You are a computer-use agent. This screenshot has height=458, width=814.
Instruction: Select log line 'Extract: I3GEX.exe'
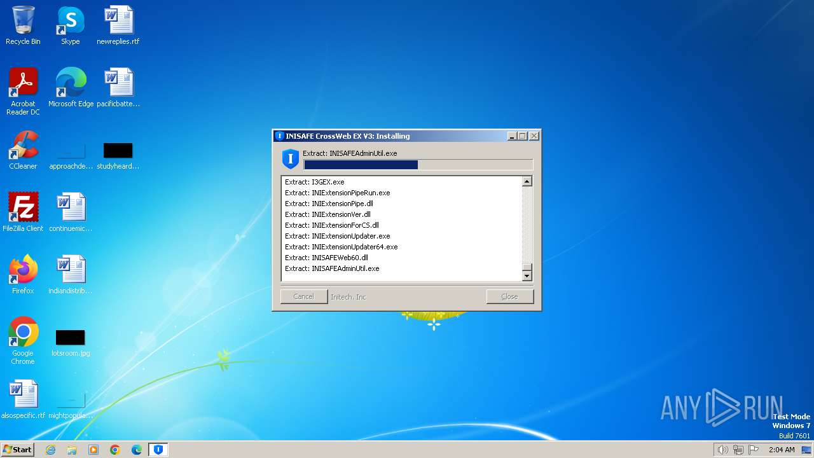tap(314, 182)
